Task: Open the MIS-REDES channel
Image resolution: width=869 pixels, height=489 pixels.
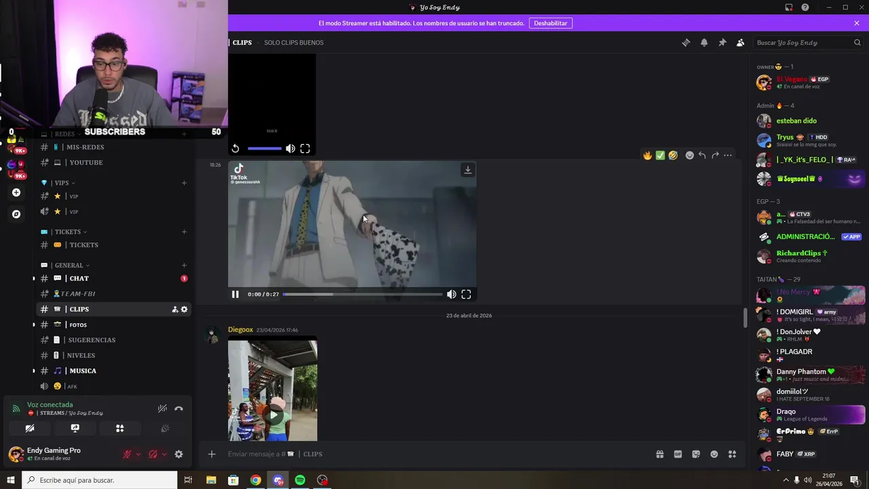Action: tap(113, 147)
